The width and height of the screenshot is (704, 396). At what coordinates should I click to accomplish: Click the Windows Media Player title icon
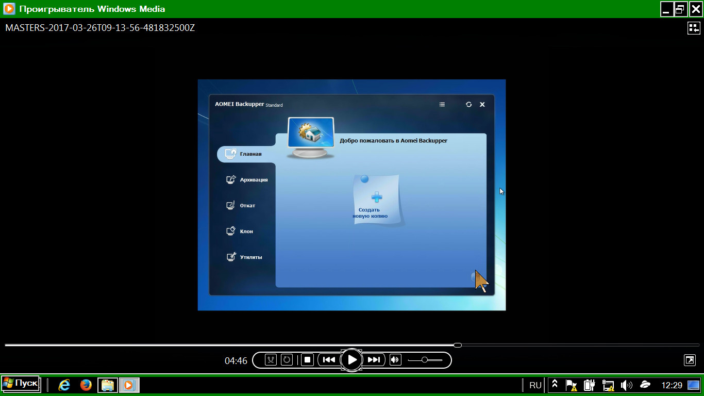[9, 9]
